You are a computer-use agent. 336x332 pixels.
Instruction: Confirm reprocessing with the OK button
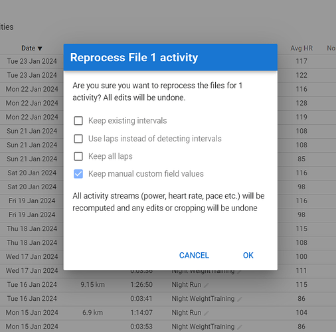pyautogui.click(x=248, y=256)
